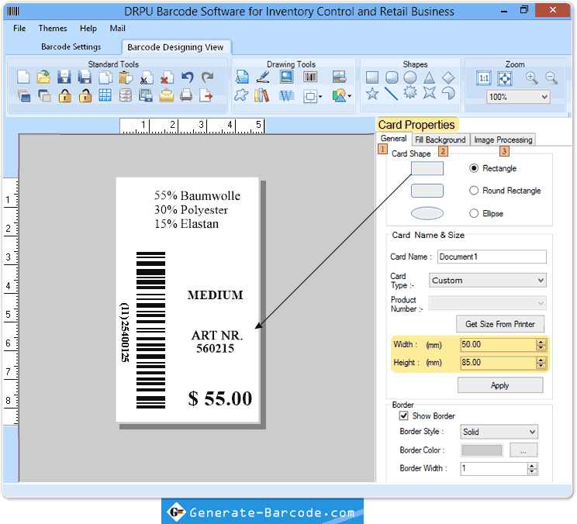Image resolution: width=577 pixels, height=524 pixels.
Task: Open the Border Style Solid dropdown
Action: pos(499,432)
